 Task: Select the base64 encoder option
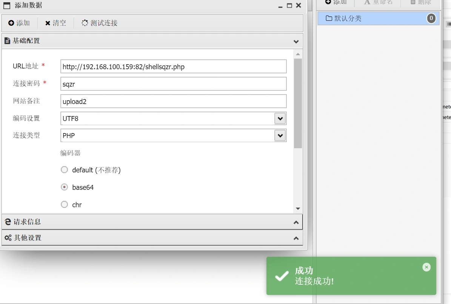65,187
